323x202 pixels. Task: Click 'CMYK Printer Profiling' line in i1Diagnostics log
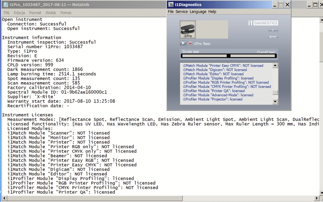[x=227, y=86]
